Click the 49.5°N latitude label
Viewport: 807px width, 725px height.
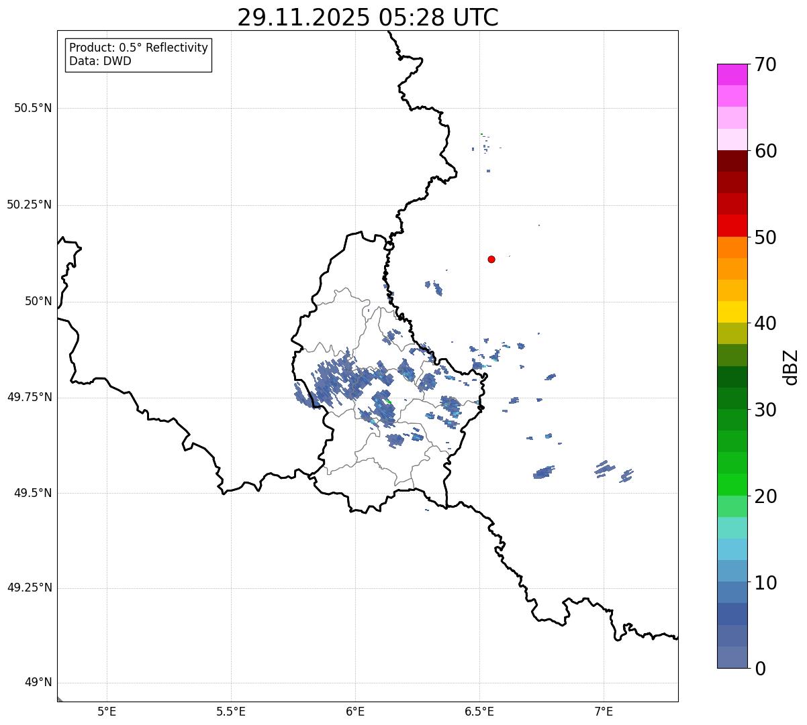33,493
